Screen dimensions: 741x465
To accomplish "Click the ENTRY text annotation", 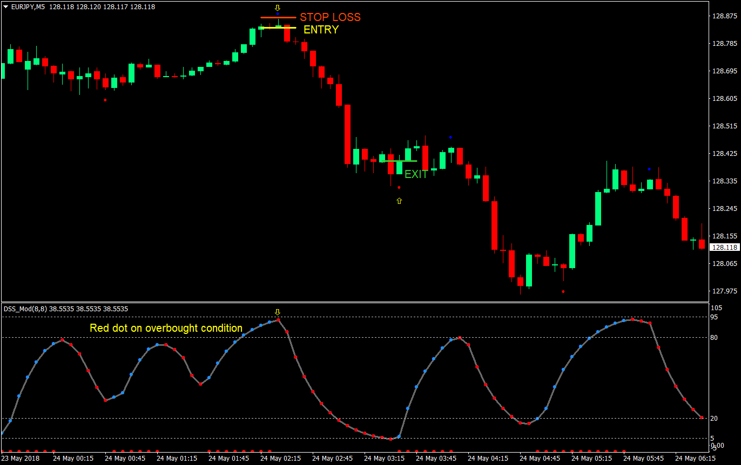I will tap(320, 30).
